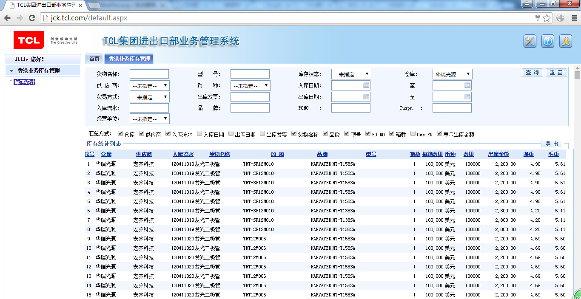Open the tools wrench icon in header
This screenshot has width=581, height=299.
click(530, 41)
